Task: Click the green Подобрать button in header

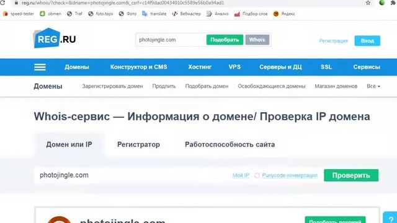Action: [x=225, y=40]
